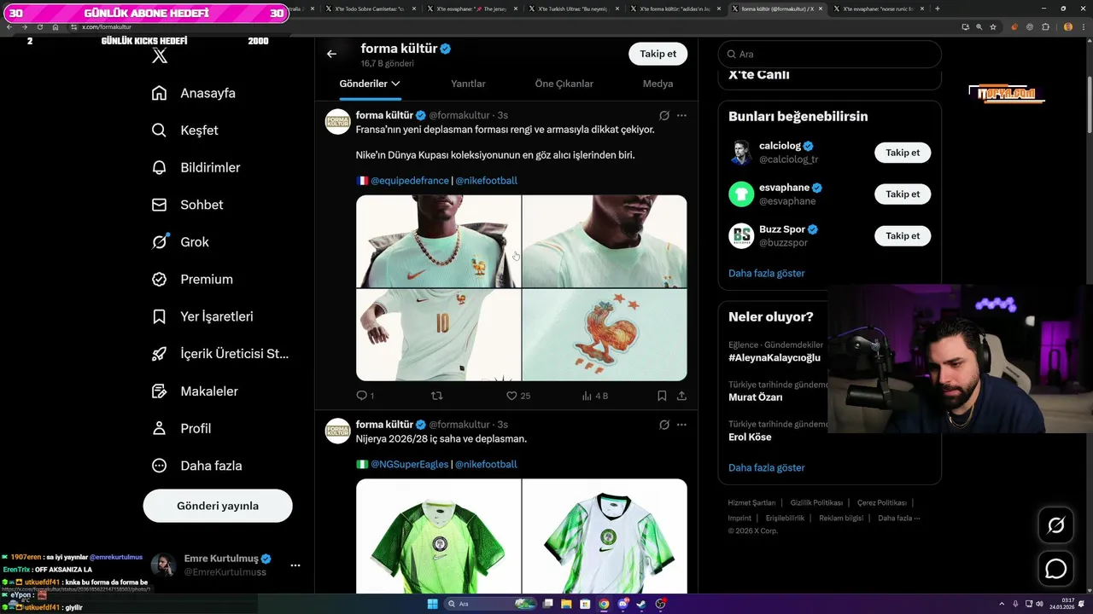Viewport: 1093px width, 614px height.
Task: Open Grok icon on France jersey post
Action: coord(663,115)
